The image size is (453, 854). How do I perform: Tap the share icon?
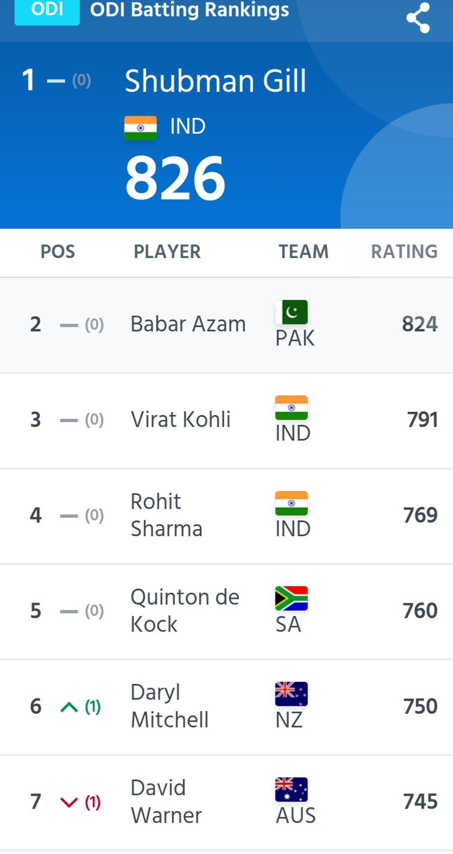(x=418, y=18)
